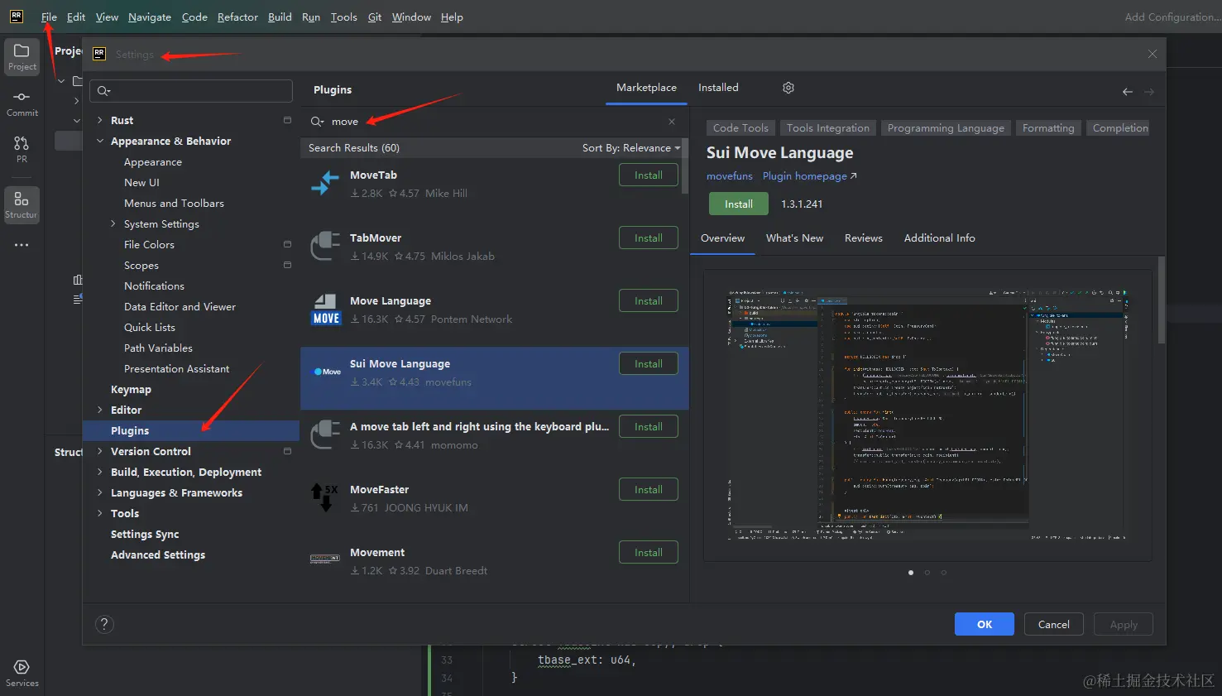Click the plugin screenshot preview image
Image resolution: width=1222 pixels, height=696 pixels.
(927, 415)
